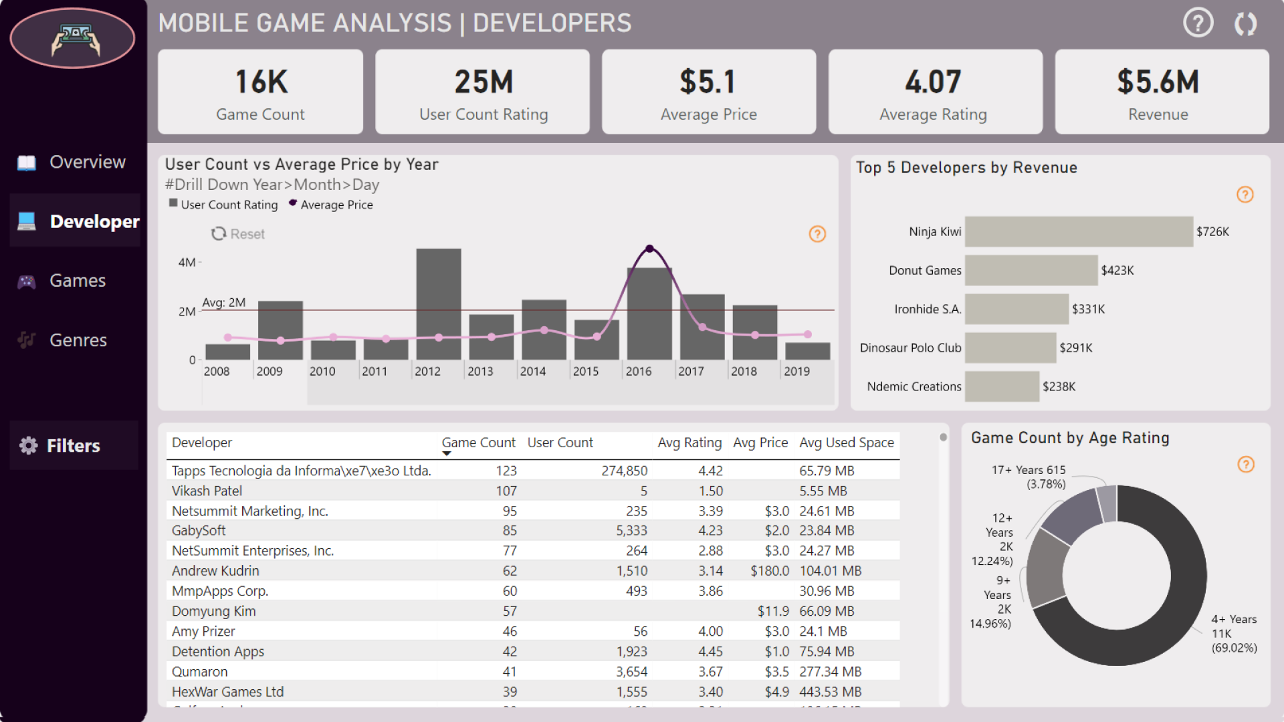Open the Overview page

click(75, 162)
